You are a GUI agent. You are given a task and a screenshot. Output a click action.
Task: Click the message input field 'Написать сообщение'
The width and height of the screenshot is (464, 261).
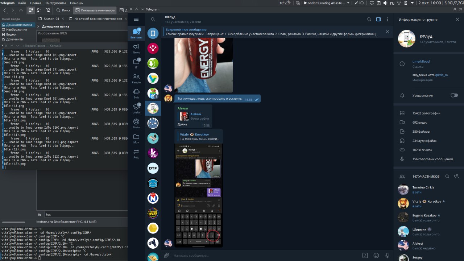click(x=266, y=255)
